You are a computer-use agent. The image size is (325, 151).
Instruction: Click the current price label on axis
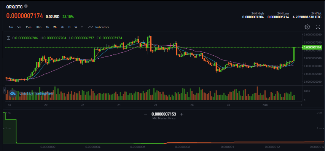(312, 47)
